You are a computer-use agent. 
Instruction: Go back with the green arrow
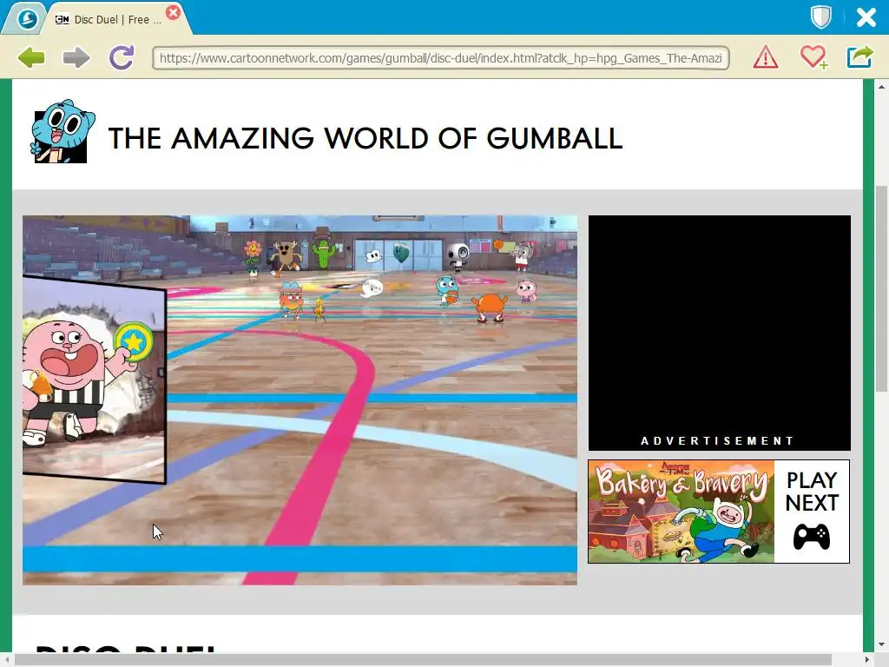coord(31,57)
